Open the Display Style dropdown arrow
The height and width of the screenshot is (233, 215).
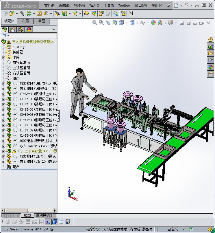coord(137,23)
